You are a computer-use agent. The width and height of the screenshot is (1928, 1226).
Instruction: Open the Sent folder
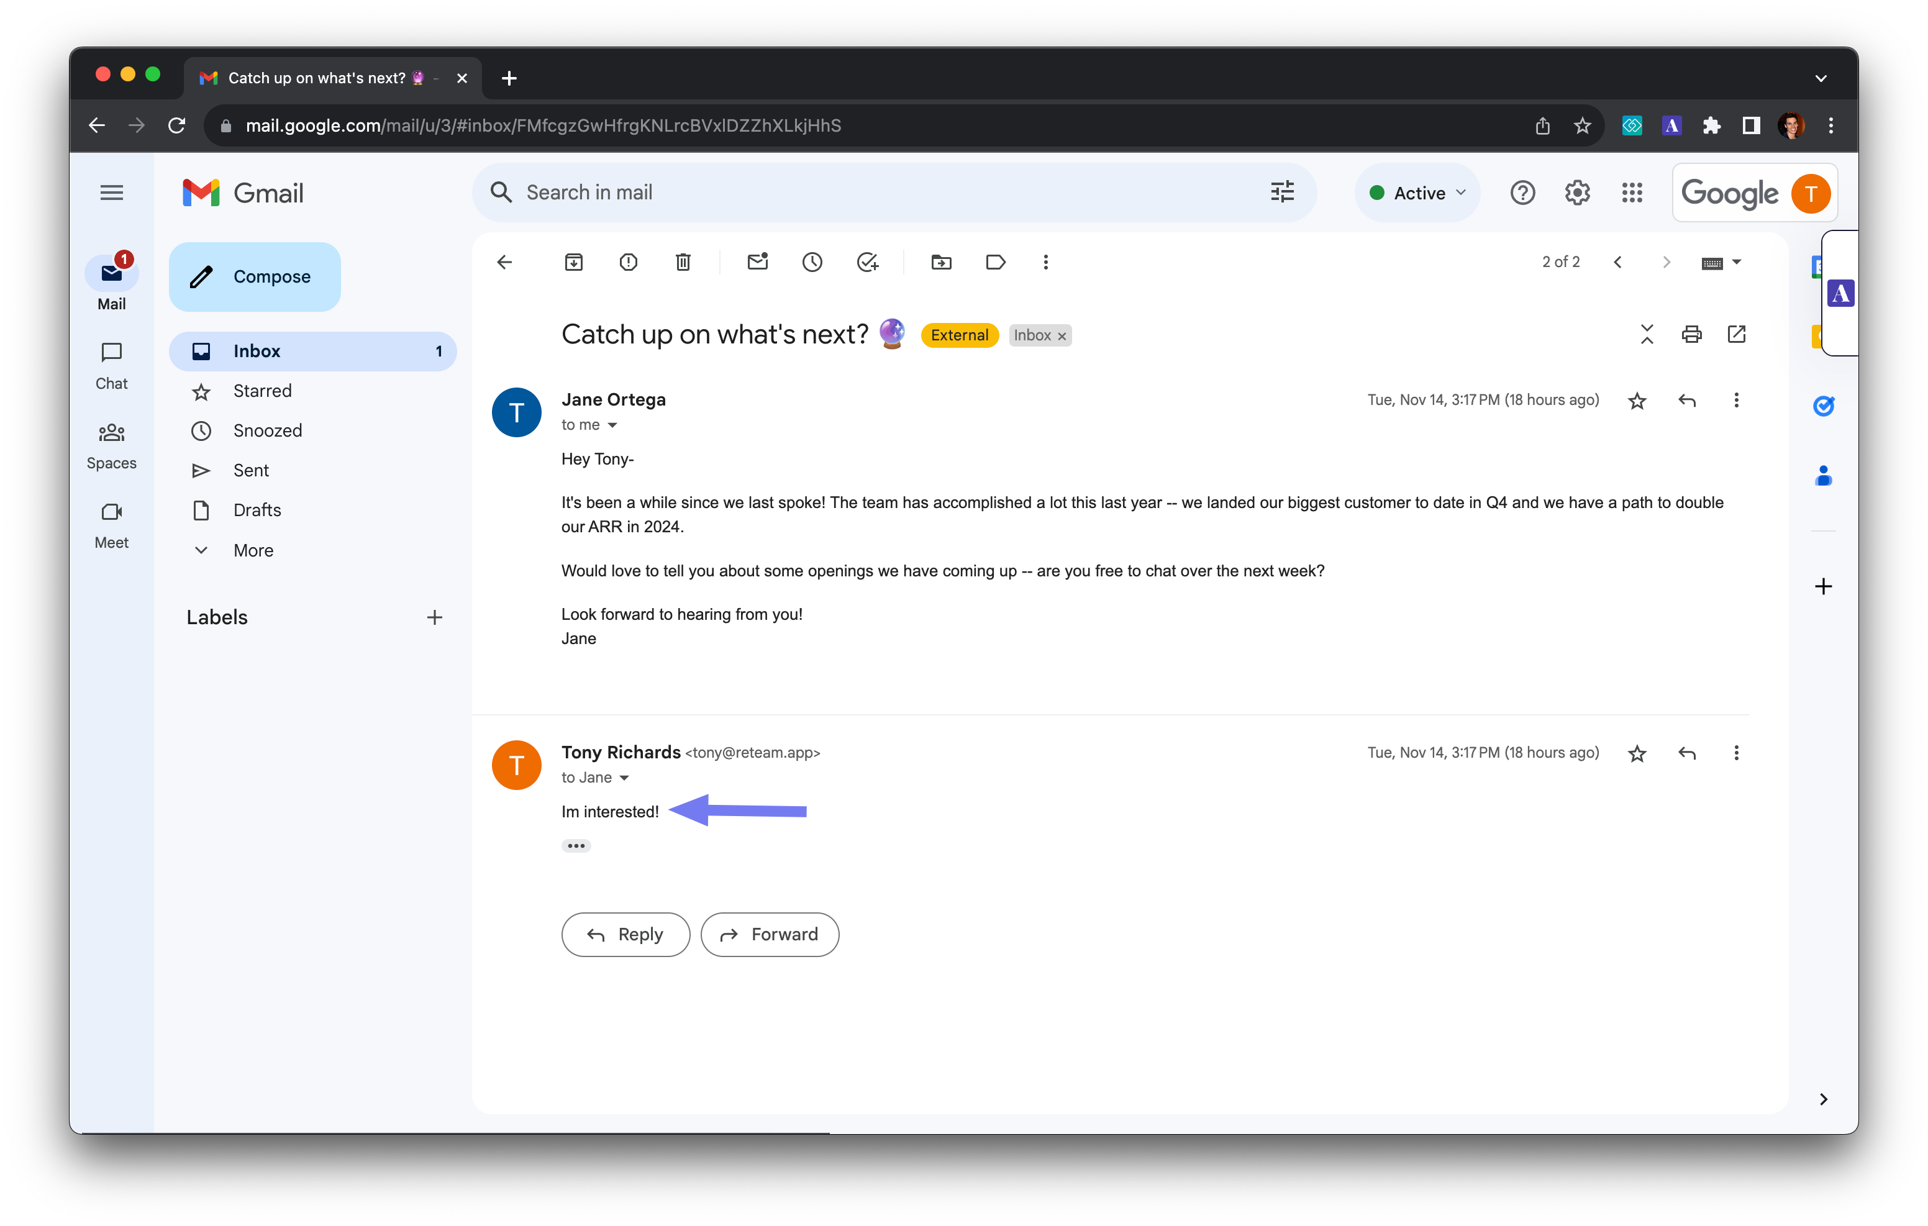click(250, 470)
